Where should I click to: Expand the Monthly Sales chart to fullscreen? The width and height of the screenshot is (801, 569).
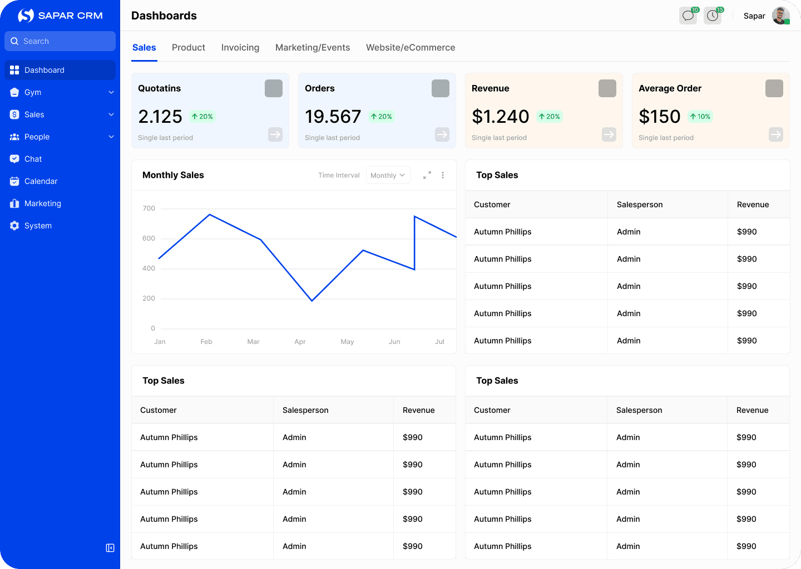[x=427, y=174]
